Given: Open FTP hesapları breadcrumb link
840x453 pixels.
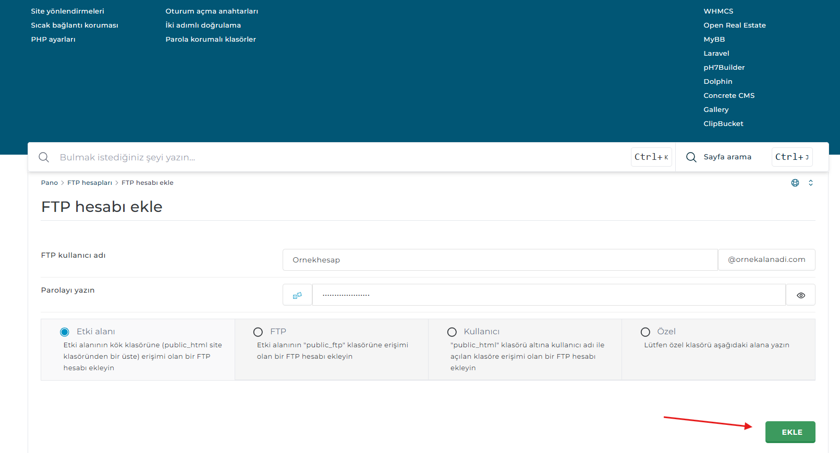Looking at the screenshot, I should (90, 183).
